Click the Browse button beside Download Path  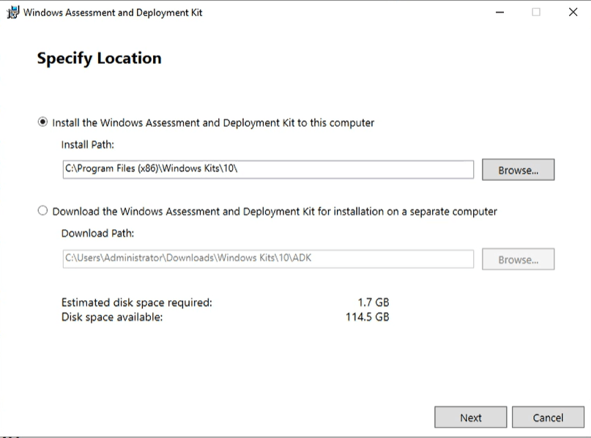click(518, 259)
